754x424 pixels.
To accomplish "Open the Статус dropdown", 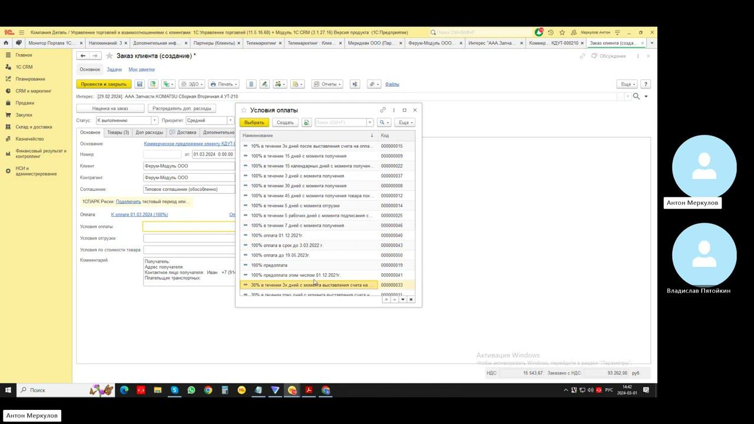I will 154,121.
